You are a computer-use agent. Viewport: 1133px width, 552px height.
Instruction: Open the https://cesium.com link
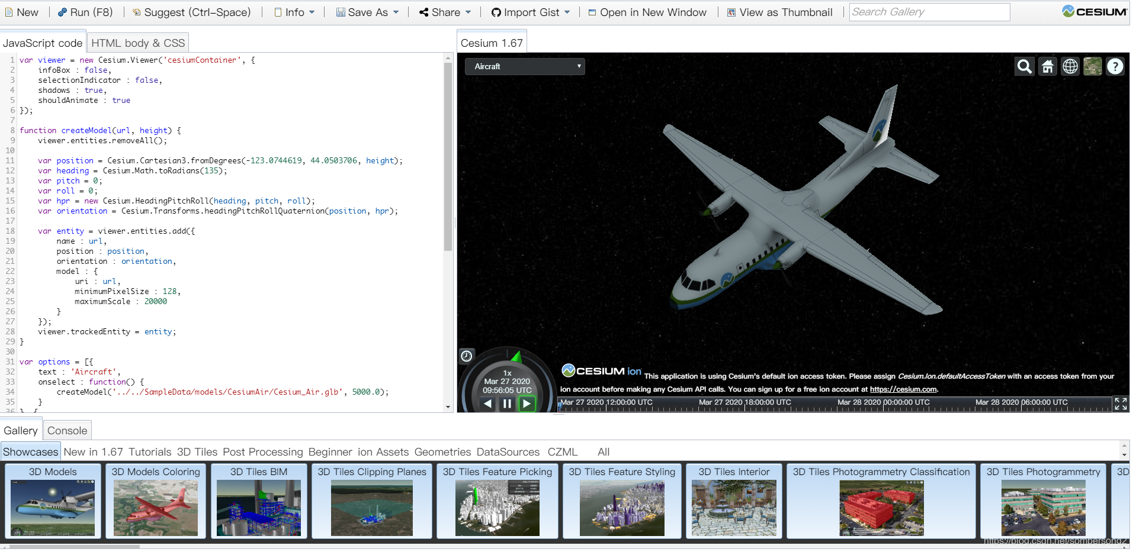903,389
